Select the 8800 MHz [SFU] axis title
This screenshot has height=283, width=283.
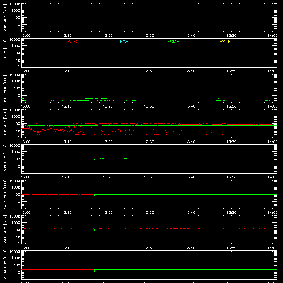pyautogui.click(x=5, y=230)
